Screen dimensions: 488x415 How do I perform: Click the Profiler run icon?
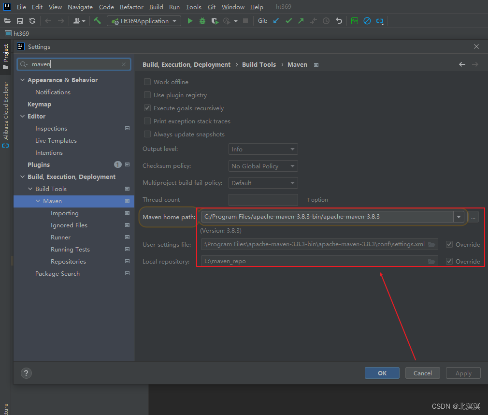[227, 21]
